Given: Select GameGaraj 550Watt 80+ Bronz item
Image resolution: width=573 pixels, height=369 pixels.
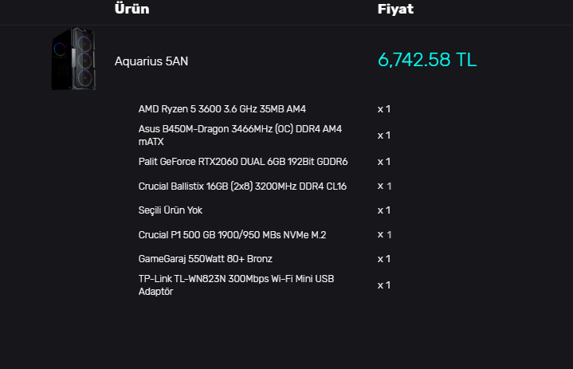Looking at the screenshot, I should click(x=206, y=259).
